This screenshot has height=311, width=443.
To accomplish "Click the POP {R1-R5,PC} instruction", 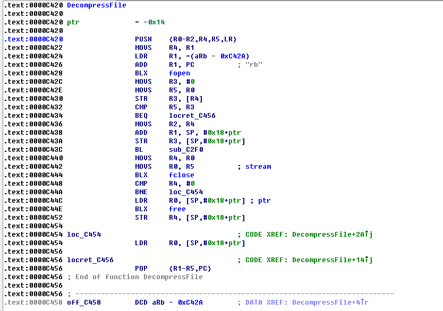I will [173, 268].
